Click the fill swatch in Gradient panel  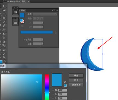pyautogui.click(x=21, y=20)
